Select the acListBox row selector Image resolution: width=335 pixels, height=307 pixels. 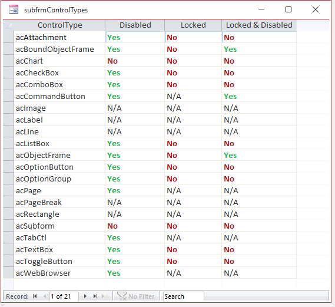pos(9,143)
